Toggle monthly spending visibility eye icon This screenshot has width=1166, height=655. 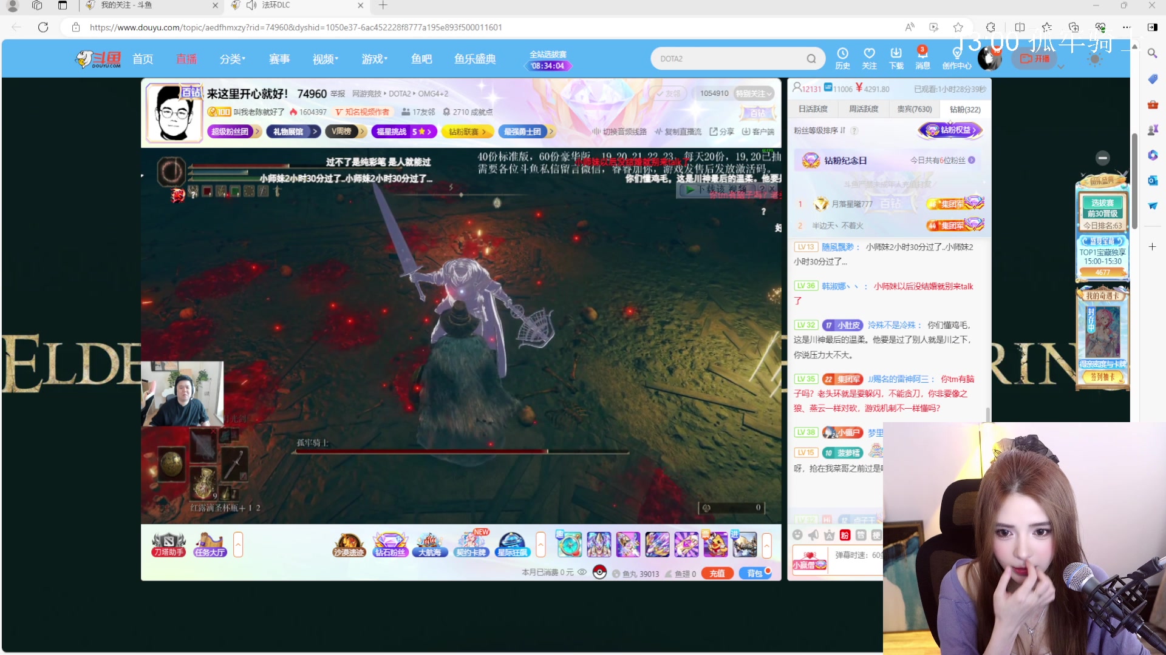point(582,573)
